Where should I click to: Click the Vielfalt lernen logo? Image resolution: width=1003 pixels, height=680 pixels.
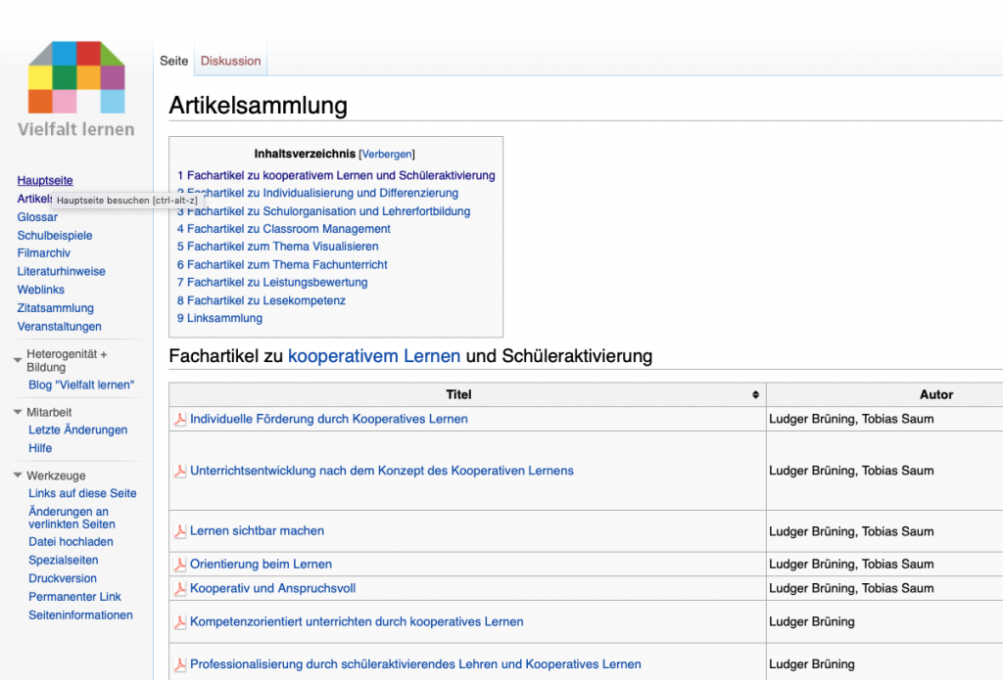coord(76,88)
